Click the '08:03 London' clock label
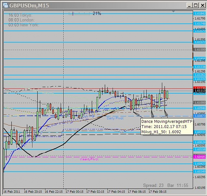Screen dimensions: 207x196 (21, 20)
